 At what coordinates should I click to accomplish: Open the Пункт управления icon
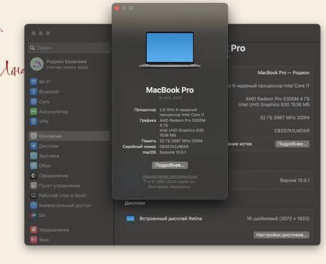click(33, 185)
